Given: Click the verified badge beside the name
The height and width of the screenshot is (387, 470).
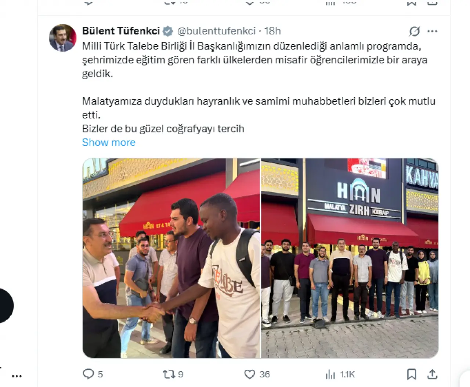Looking at the screenshot, I should pyautogui.click(x=168, y=31).
